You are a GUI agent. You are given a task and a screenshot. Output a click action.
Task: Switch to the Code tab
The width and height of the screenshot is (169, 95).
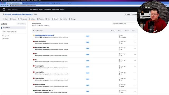click(x=6, y=19)
